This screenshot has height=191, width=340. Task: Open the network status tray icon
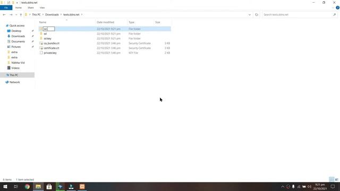(299, 187)
